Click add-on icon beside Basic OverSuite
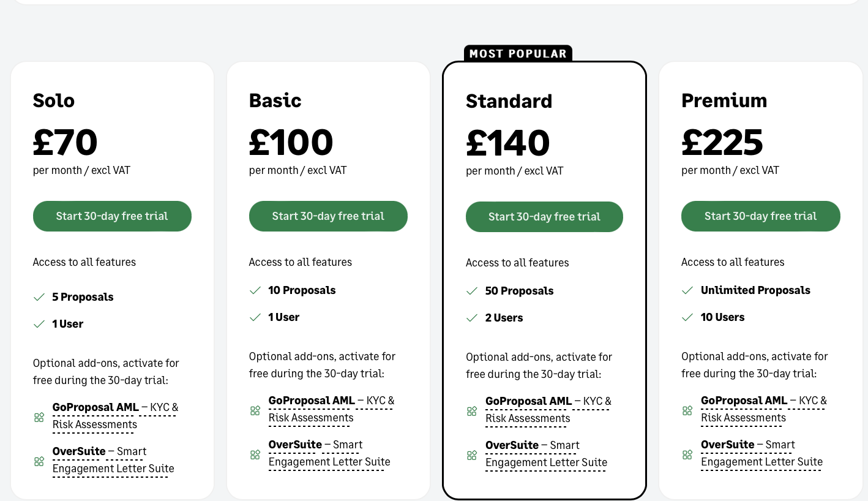 tap(255, 454)
